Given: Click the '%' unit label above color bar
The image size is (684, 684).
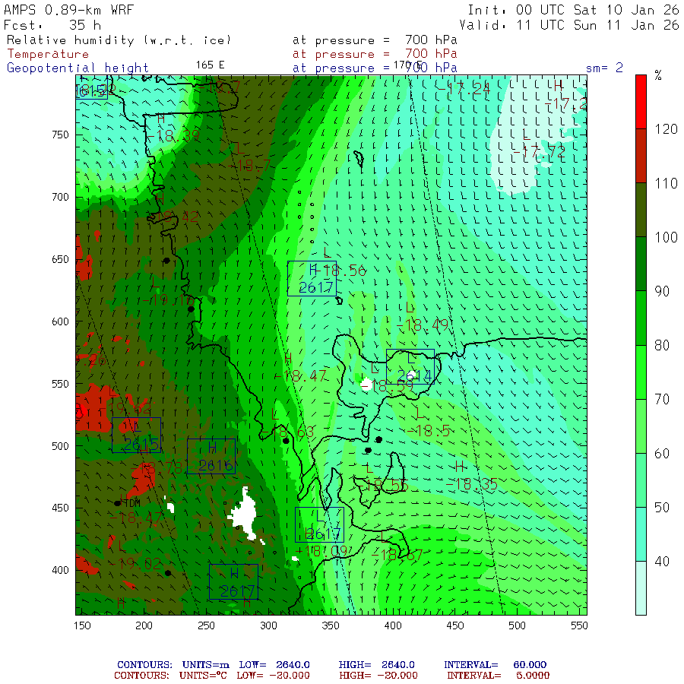Looking at the screenshot, I should tap(658, 75).
